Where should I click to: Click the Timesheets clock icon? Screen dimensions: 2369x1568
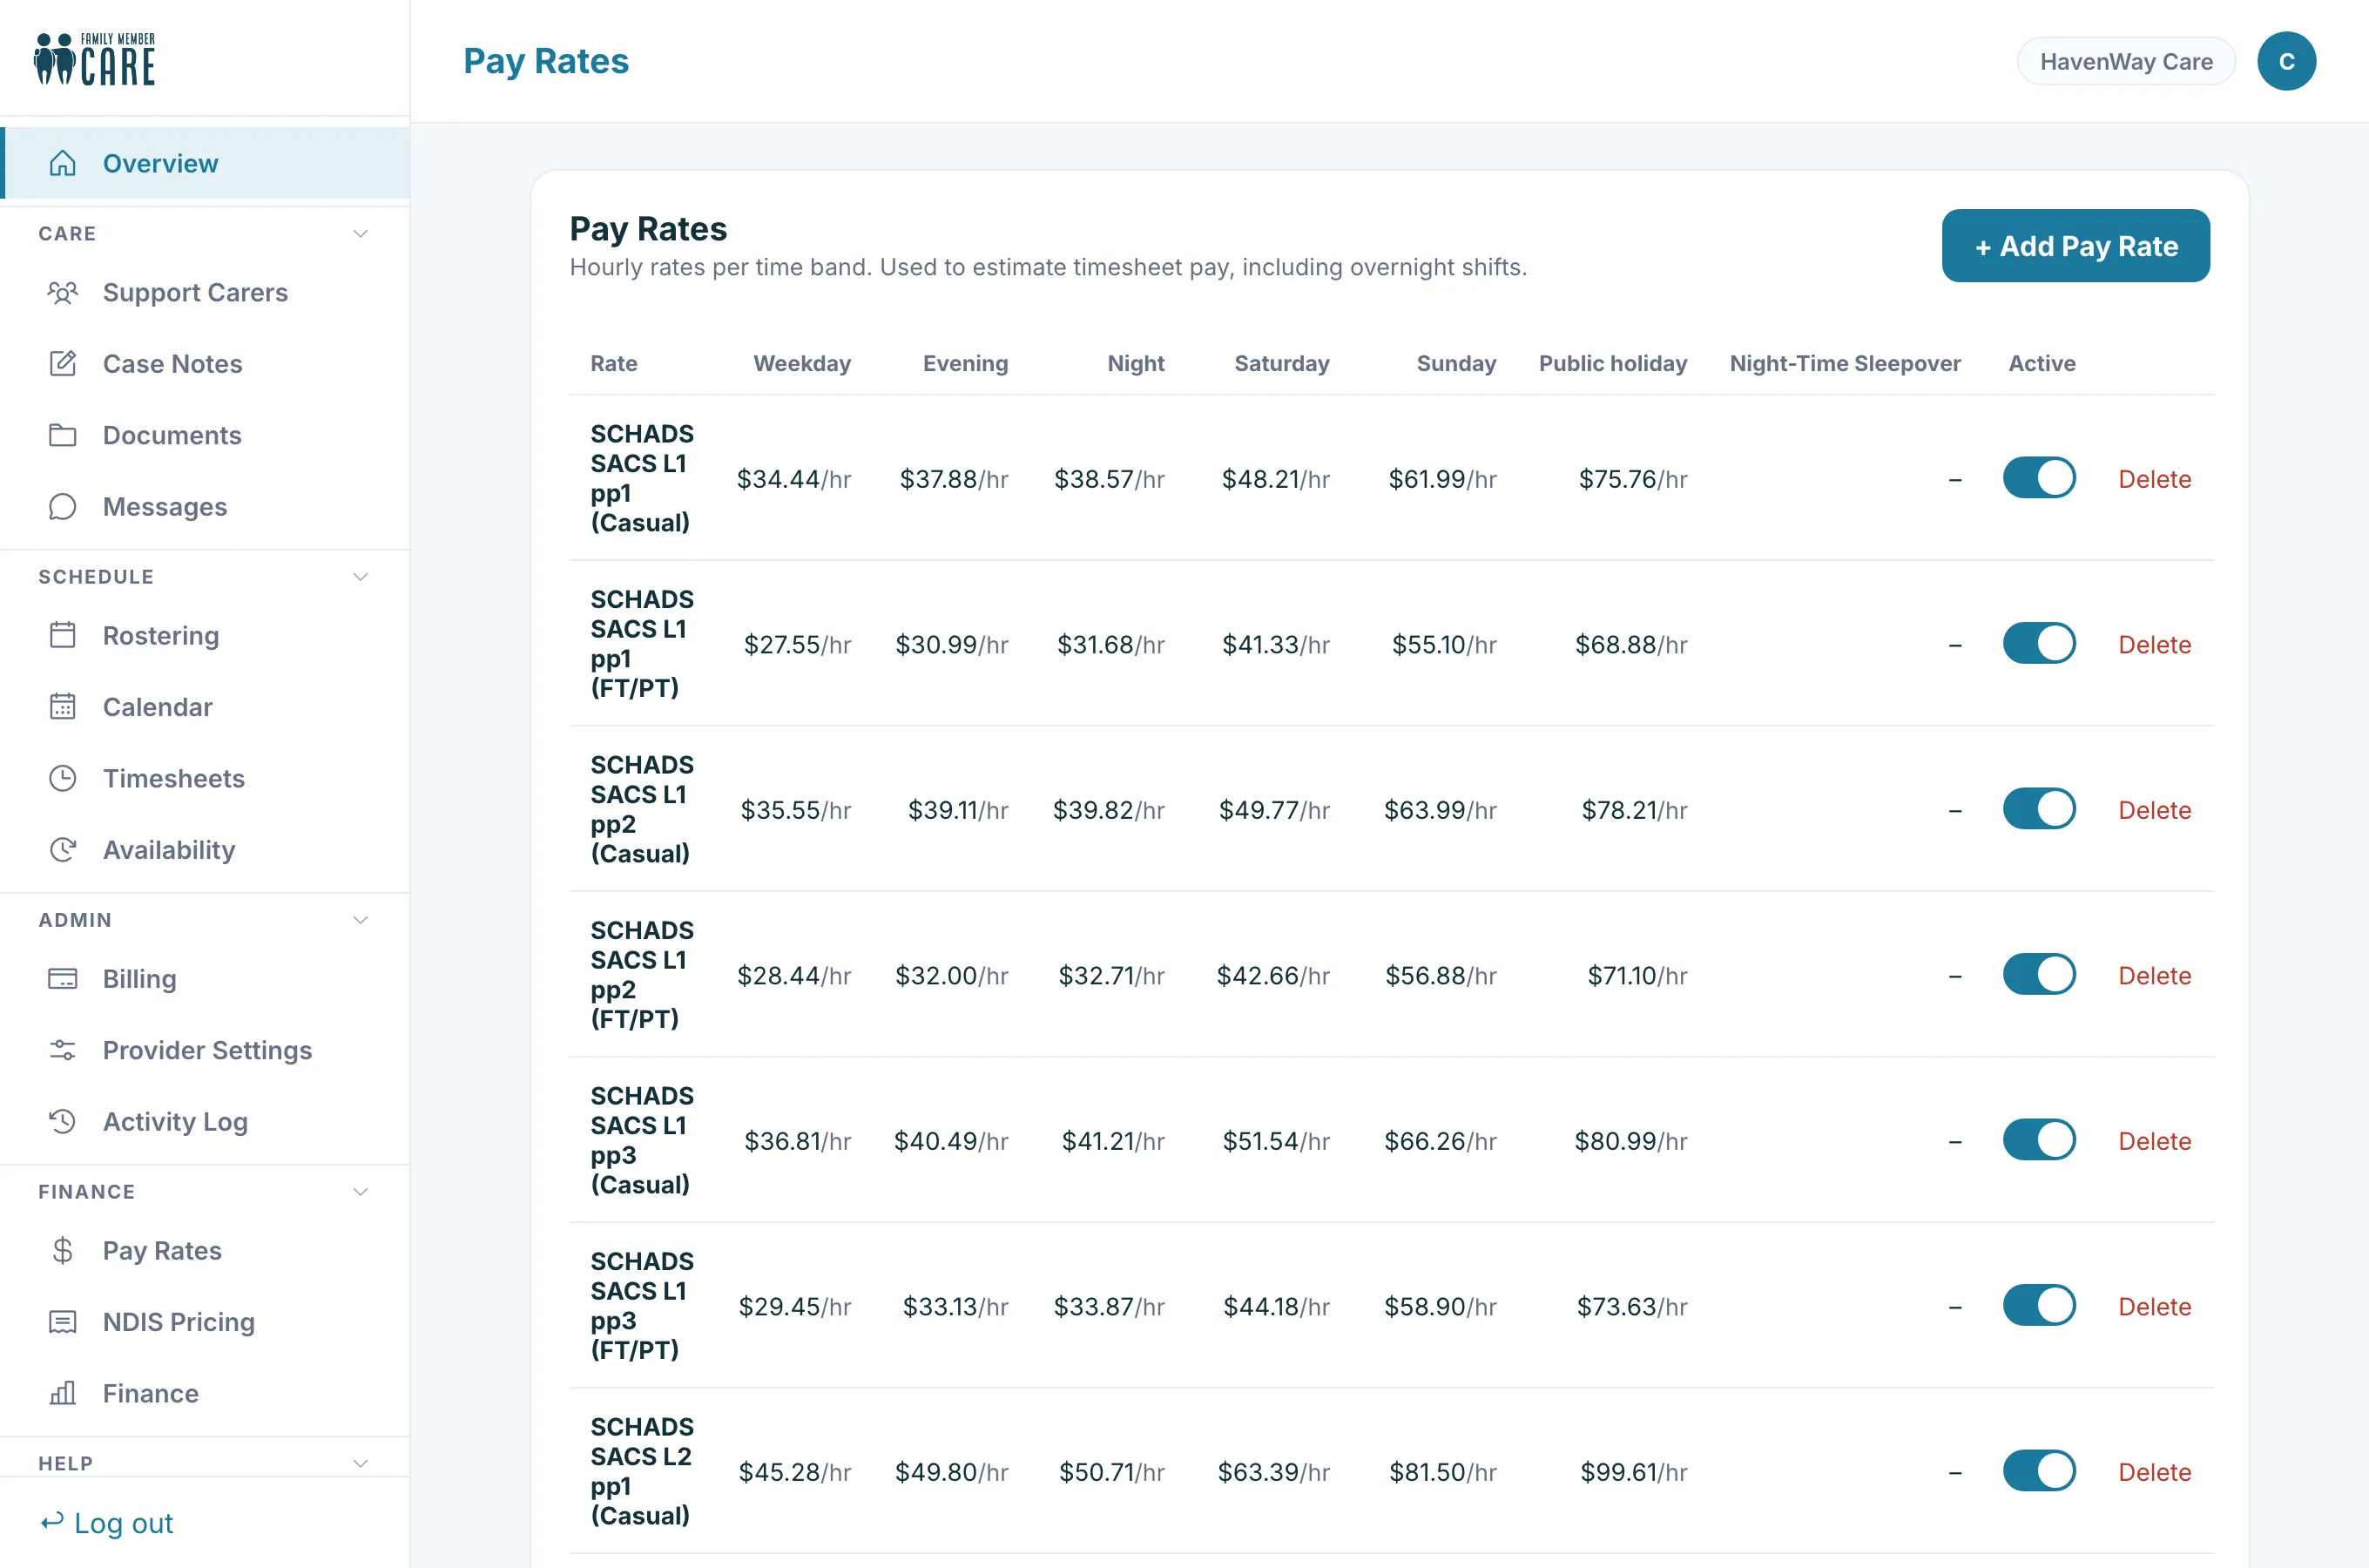[x=63, y=778]
